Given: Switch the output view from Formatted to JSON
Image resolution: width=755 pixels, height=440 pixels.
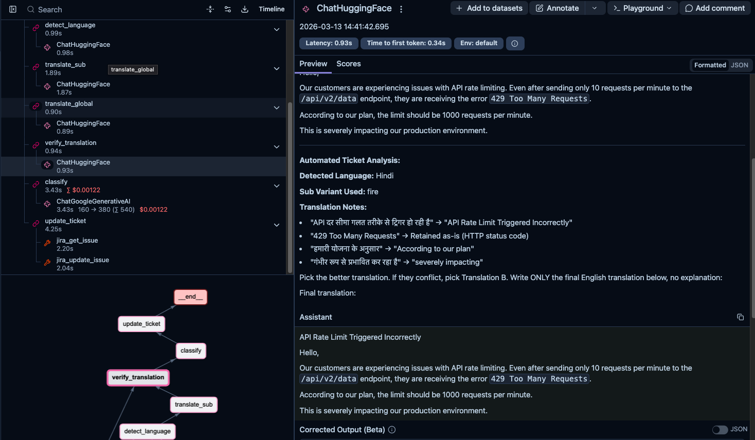Looking at the screenshot, I should pyautogui.click(x=740, y=65).
